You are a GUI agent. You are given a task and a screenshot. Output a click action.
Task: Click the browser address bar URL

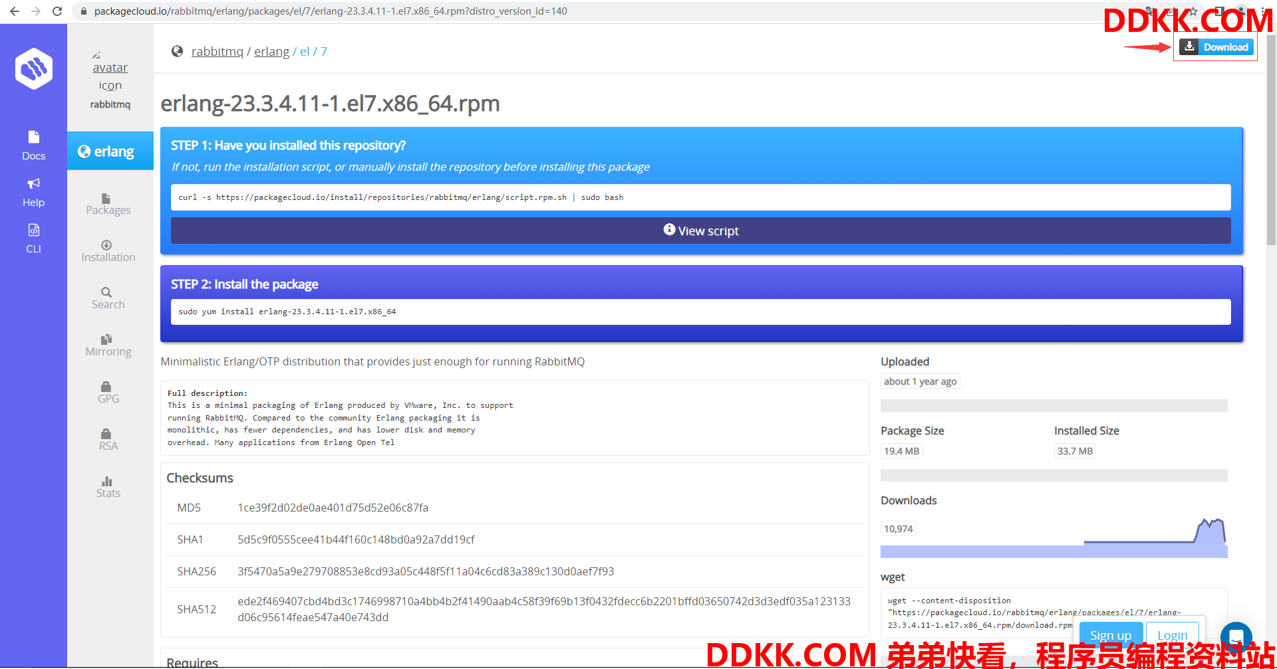click(x=331, y=11)
